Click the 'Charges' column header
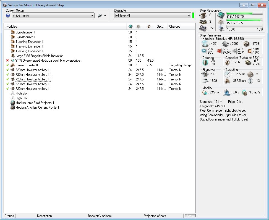The image size is (269, 220). pyautogui.click(x=174, y=27)
